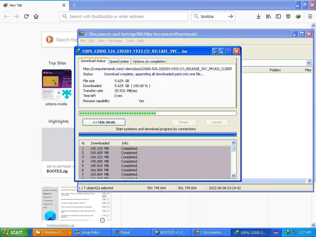Open the browser hamburger menu
The image size is (316, 237).
[310, 17]
